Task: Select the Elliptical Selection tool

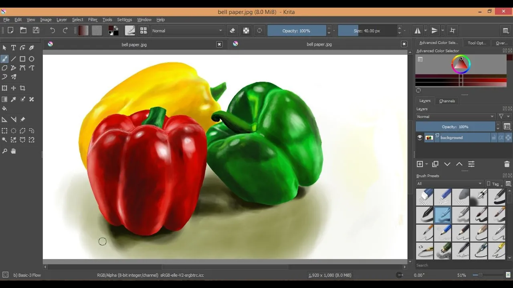Action: [x=13, y=131]
